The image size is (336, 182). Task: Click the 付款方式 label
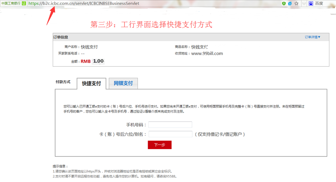coord(63,82)
